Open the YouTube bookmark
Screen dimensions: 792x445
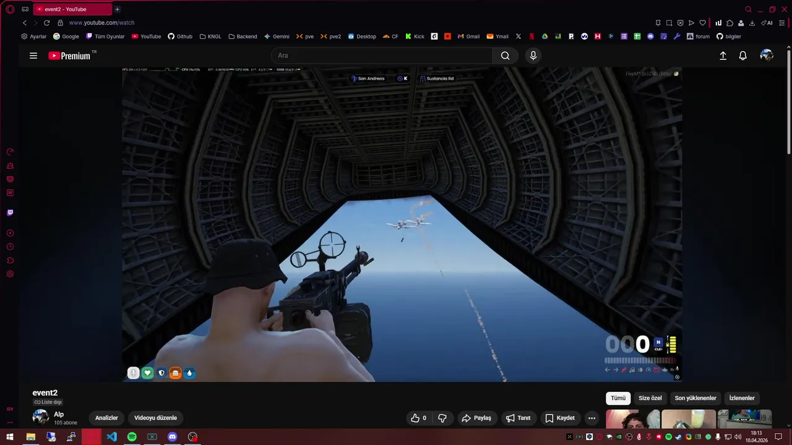pos(146,36)
